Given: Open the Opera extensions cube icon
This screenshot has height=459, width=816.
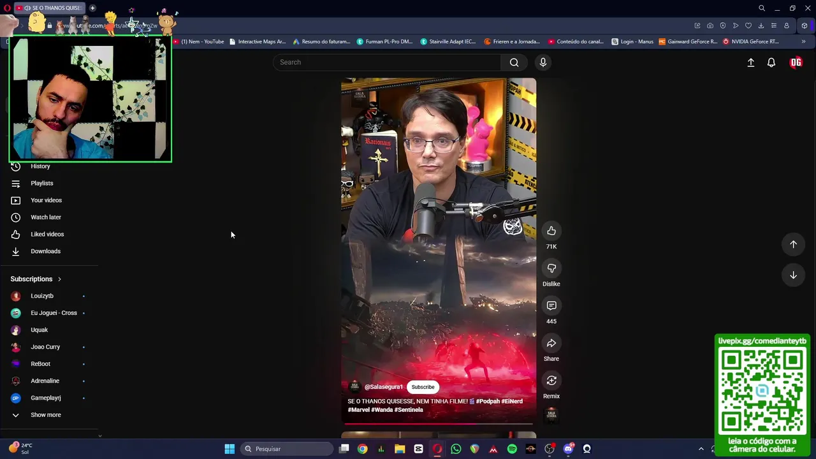Looking at the screenshot, I should (805, 25).
